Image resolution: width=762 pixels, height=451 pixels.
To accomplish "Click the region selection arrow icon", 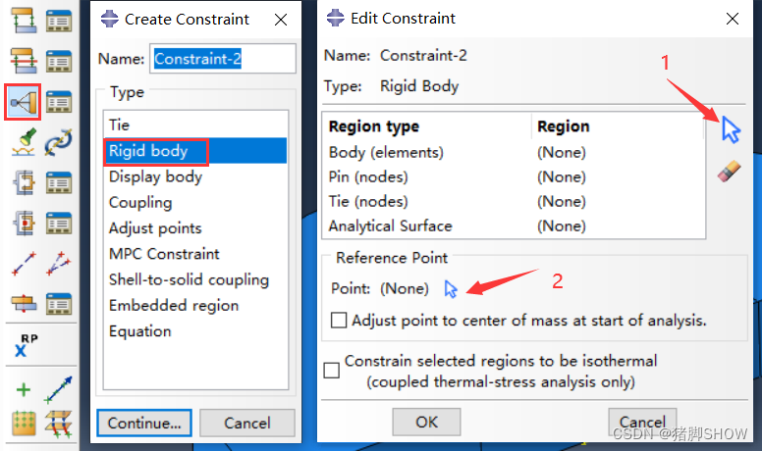I will point(730,129).
